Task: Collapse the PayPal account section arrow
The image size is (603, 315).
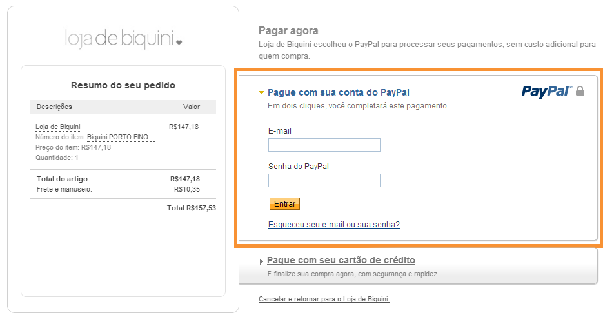Action: (x=261, y=92)
